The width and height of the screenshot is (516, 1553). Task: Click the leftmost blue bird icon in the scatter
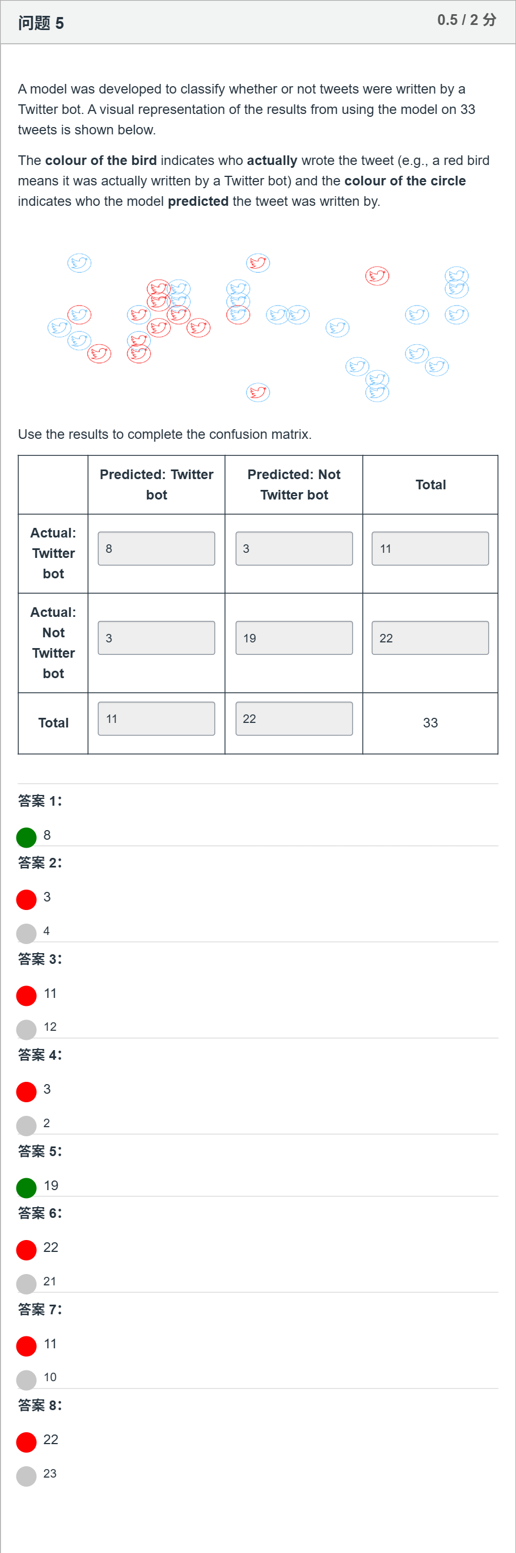pos(60,327)
